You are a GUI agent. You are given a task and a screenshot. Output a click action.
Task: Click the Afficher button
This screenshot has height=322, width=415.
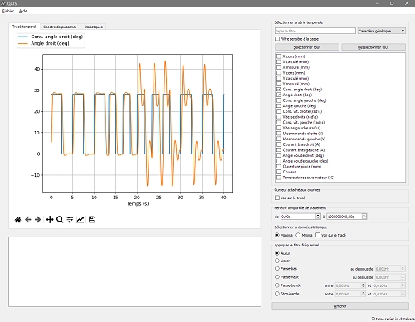pyautogui.click(x=340, y=306)
